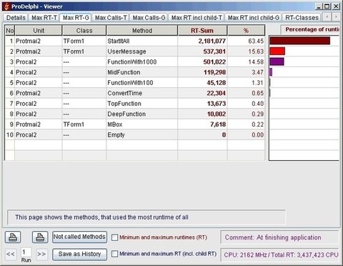Image resolution: width=343 pixels, height=266 pixels.
Task: Click the tab strip left arrow
Action: (327, 17)
